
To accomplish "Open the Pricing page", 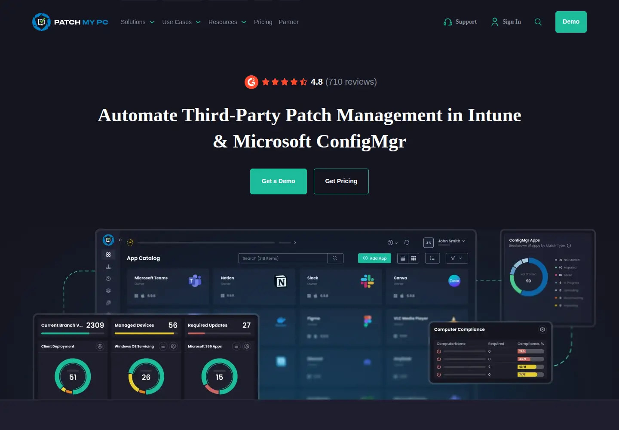I will [263, 22].
